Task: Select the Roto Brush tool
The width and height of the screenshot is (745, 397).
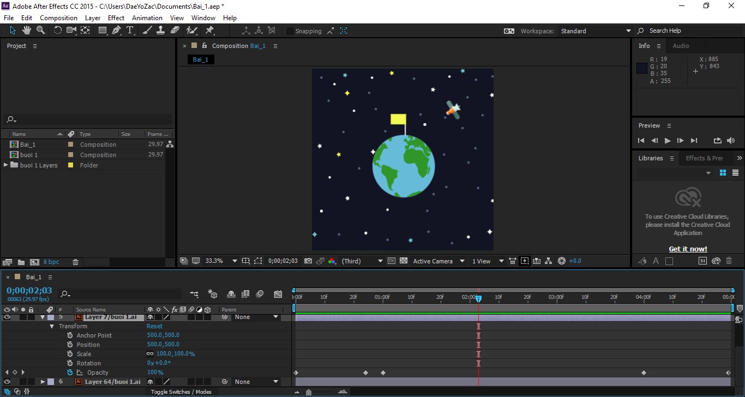Action: click(x=192, y=31)
